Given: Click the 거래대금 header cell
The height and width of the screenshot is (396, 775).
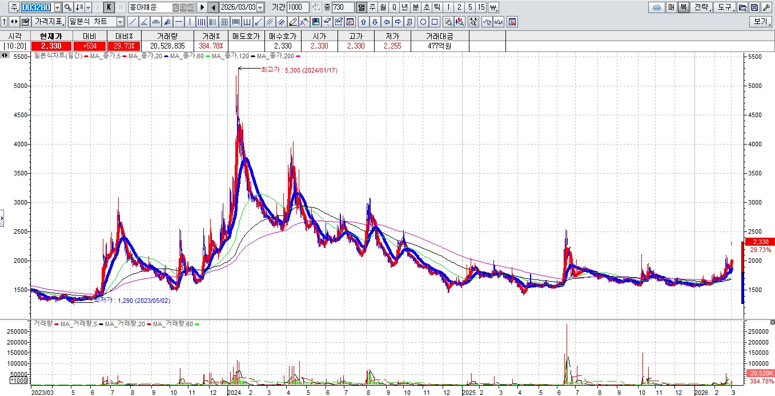Looking at the screenshot, I should (439, 35).
